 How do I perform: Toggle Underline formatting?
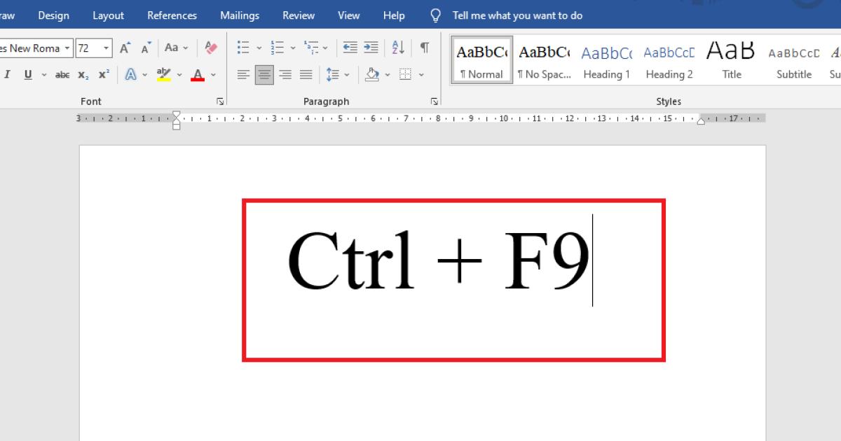point(27,74)
